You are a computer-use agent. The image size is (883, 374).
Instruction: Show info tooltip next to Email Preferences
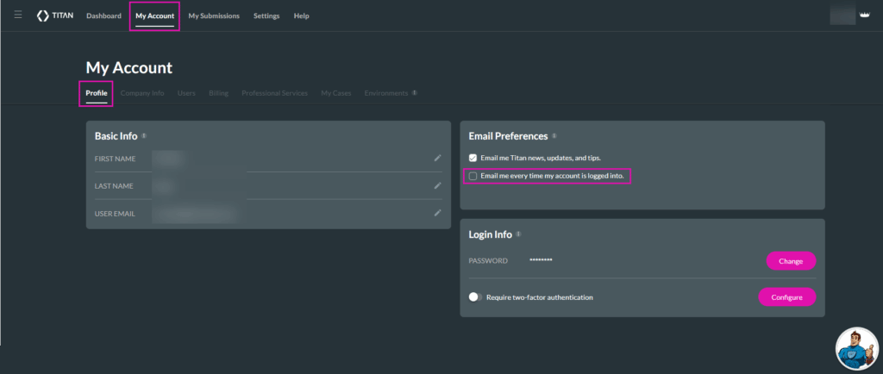click(554, 136)
